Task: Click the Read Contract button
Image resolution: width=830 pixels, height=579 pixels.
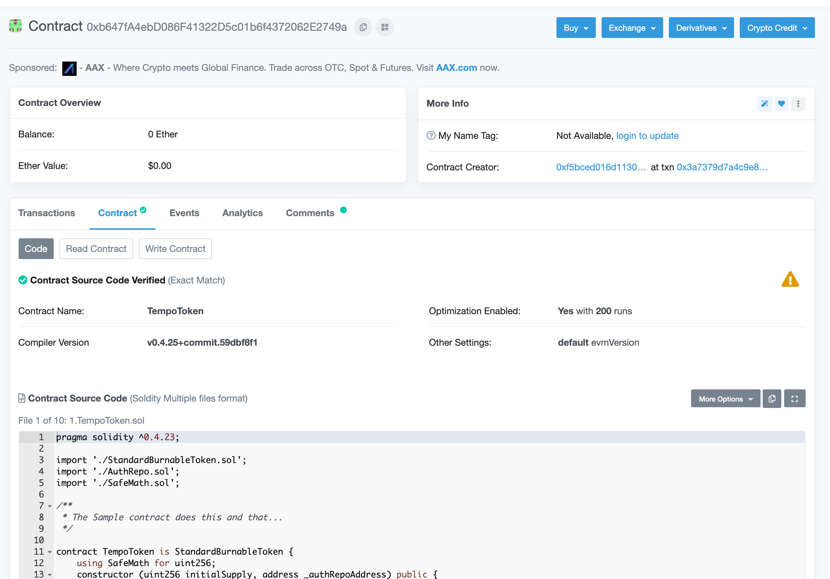Action: click(x=96, y=249)
